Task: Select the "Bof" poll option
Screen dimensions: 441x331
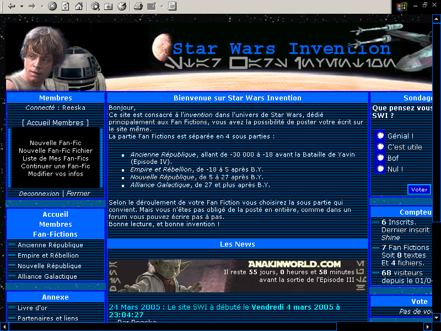Action: [x=380, y=157]
